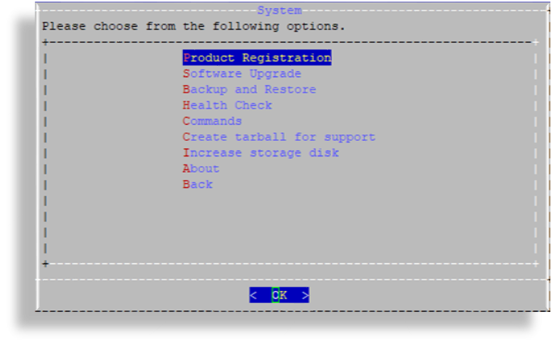The image size is (552, 346).
Task: Click the word 'Restore' in Backup and Restore
Action: pos(290,89)
